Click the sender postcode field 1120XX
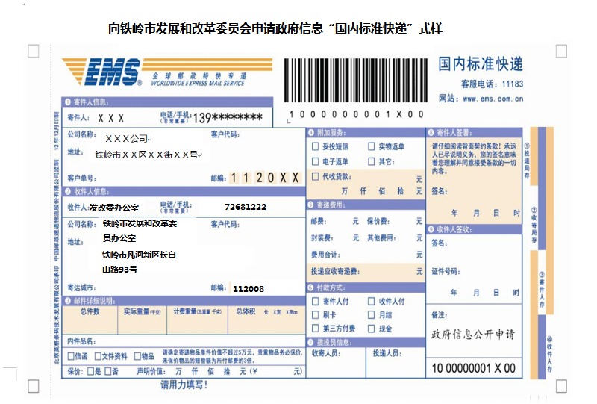The height and width of the screenshot is (404, 597). click(x=265, y=178)
